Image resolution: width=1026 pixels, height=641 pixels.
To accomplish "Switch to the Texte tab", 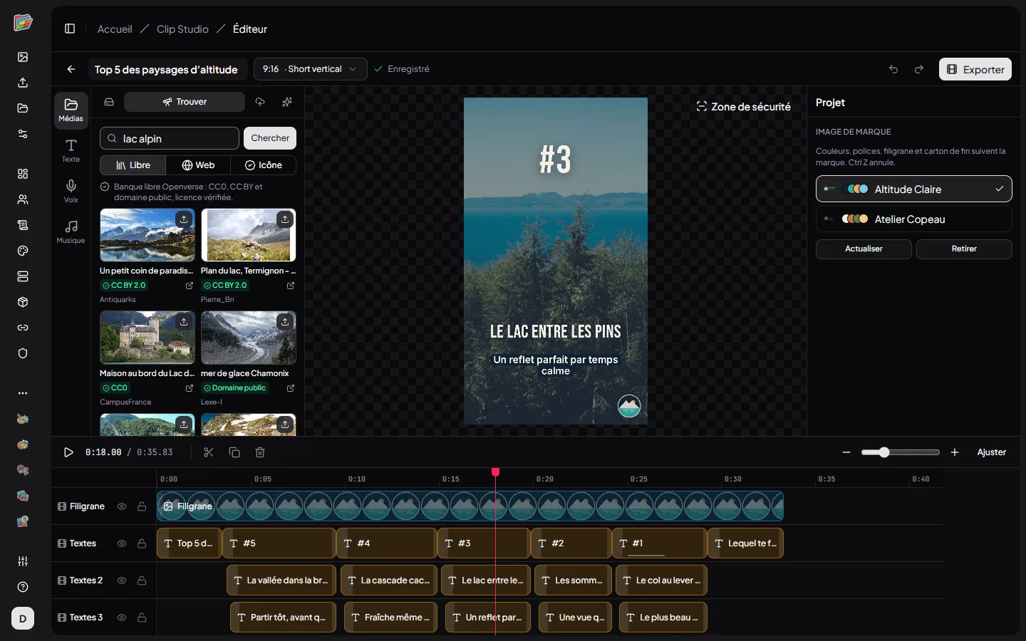I will [71, 150].
